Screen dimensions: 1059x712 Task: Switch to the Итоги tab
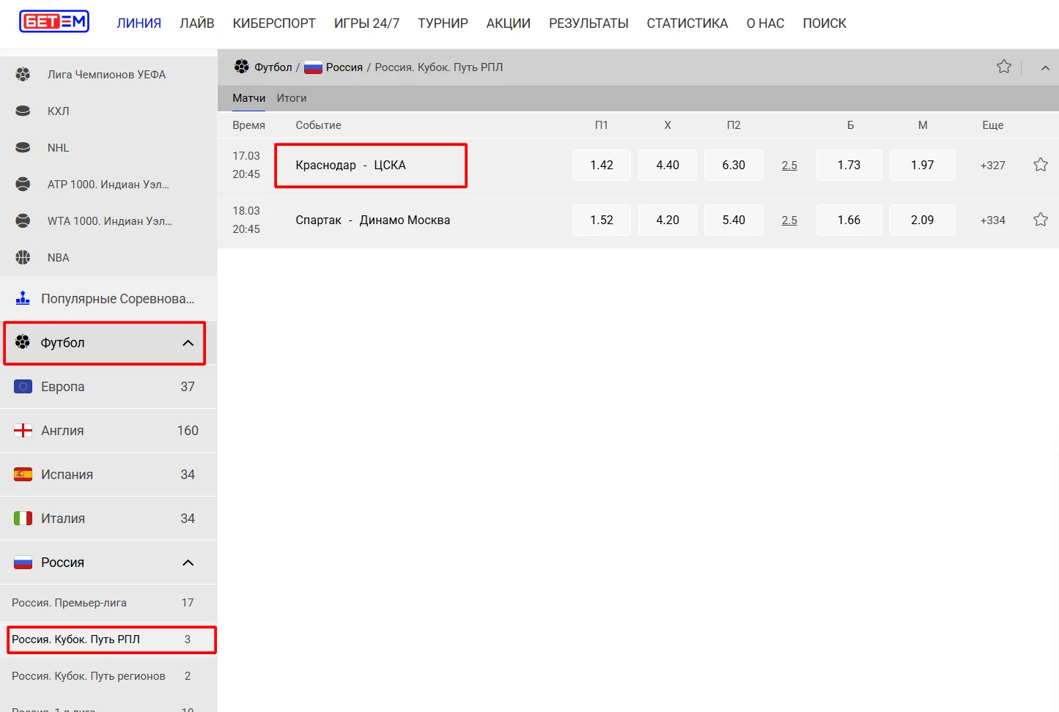coord(292,98)
